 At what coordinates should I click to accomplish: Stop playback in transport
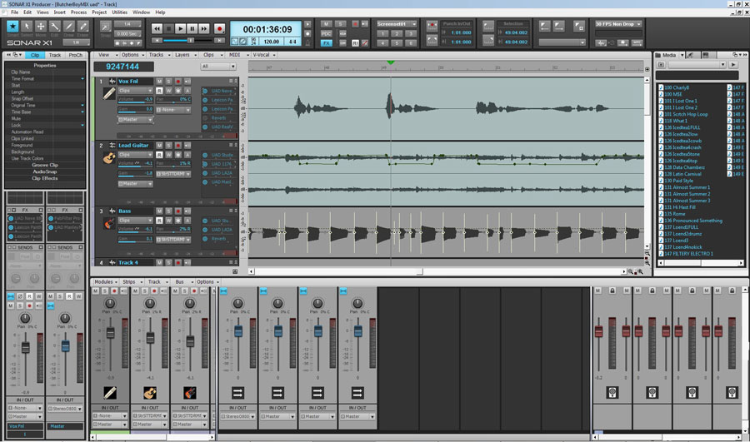tap(168, 28)
